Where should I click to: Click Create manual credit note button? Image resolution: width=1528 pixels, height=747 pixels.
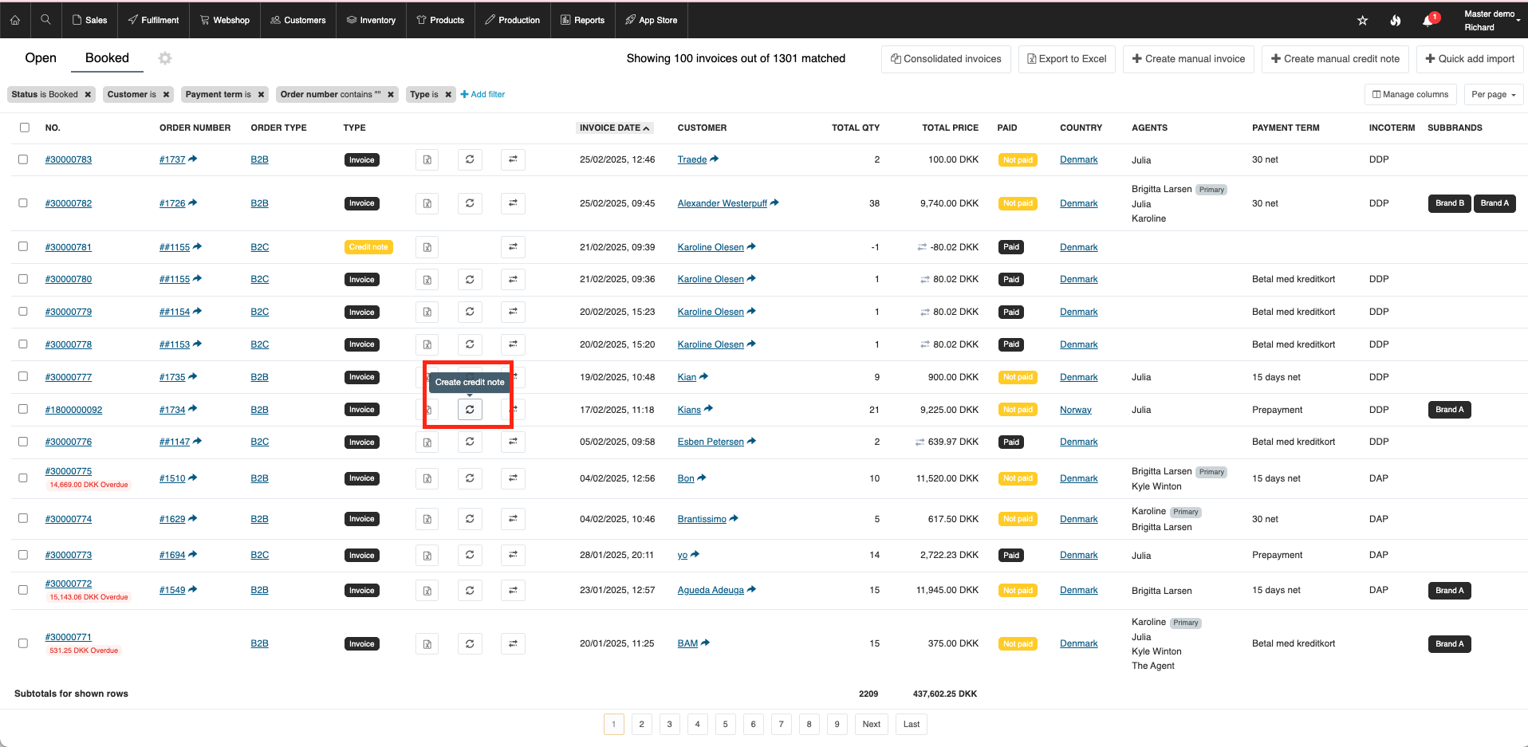pyautogui.click(x=1335, y=59)
